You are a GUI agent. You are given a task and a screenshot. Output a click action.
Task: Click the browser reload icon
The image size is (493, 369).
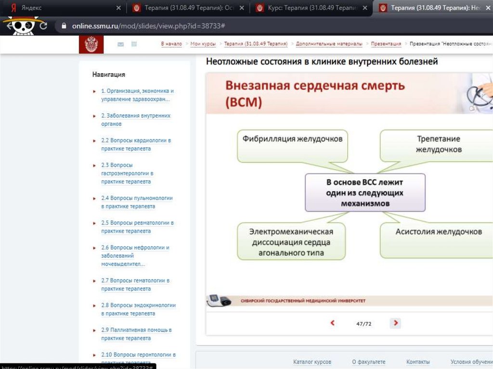[43, 26]
